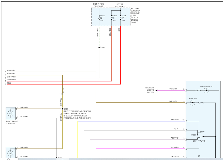This screenshot has height=160, width=223.
Task: Click the Fuse 92 10A symbol
Action: pos(99,18)
